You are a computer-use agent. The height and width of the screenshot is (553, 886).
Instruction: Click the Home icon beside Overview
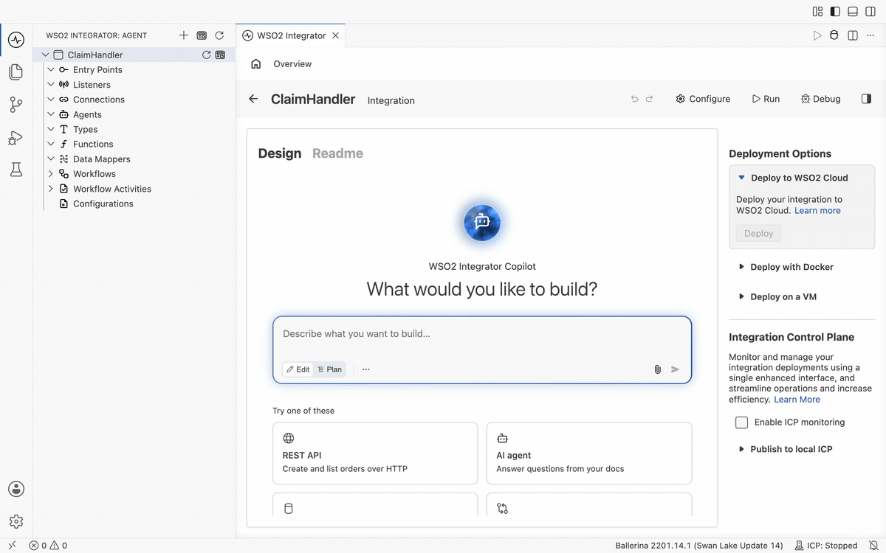click(256, 64)
